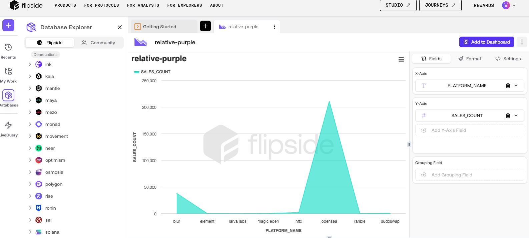Switch to the Getting Started tab
Screen dimensions: 529x238
(164, 27)
